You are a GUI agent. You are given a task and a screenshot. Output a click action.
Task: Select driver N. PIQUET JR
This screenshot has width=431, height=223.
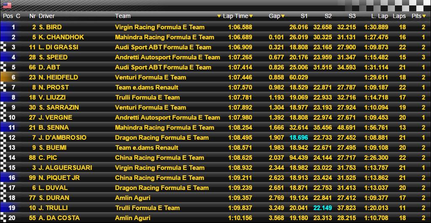pyautogui.click(x=59, y=177)
